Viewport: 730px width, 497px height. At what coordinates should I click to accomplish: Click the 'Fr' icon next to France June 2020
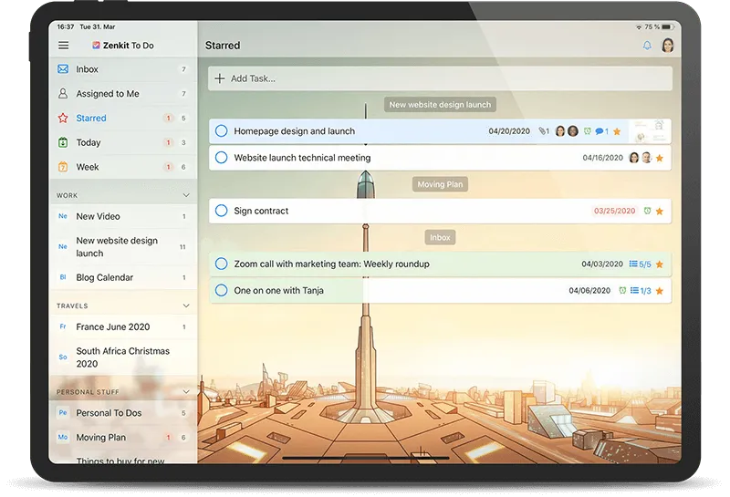[x=63, y=326]
